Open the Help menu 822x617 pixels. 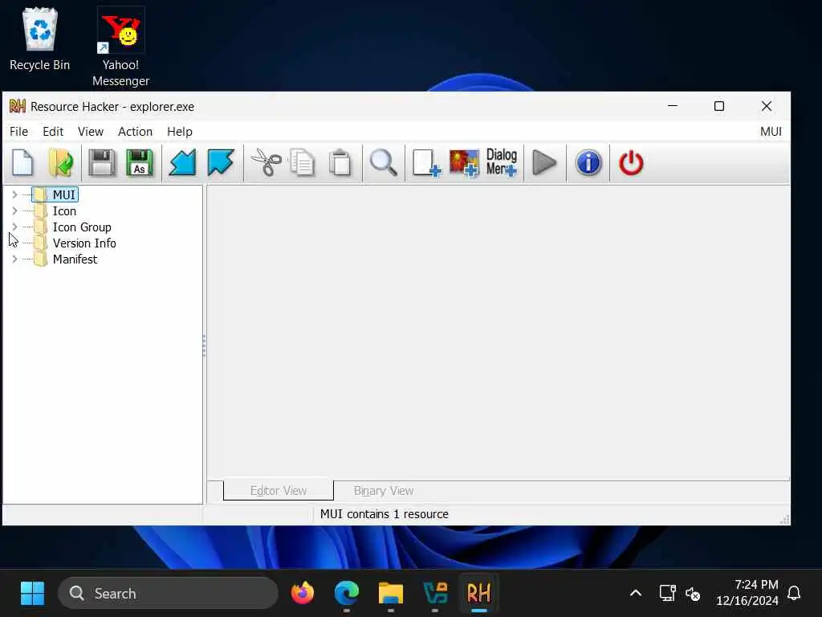180,132
